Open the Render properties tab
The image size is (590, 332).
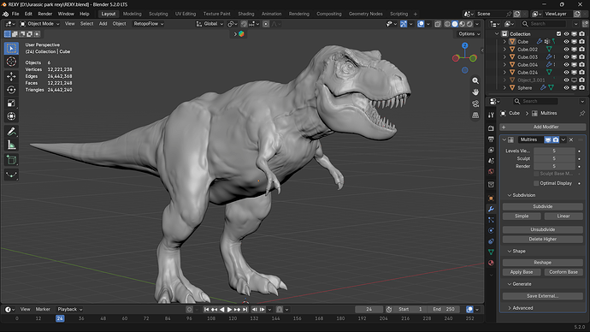[x=491, y=128]
